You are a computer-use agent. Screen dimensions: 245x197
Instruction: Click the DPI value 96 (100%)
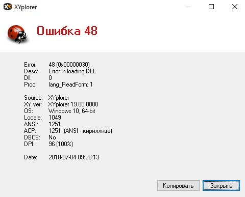tap(61, 144)
